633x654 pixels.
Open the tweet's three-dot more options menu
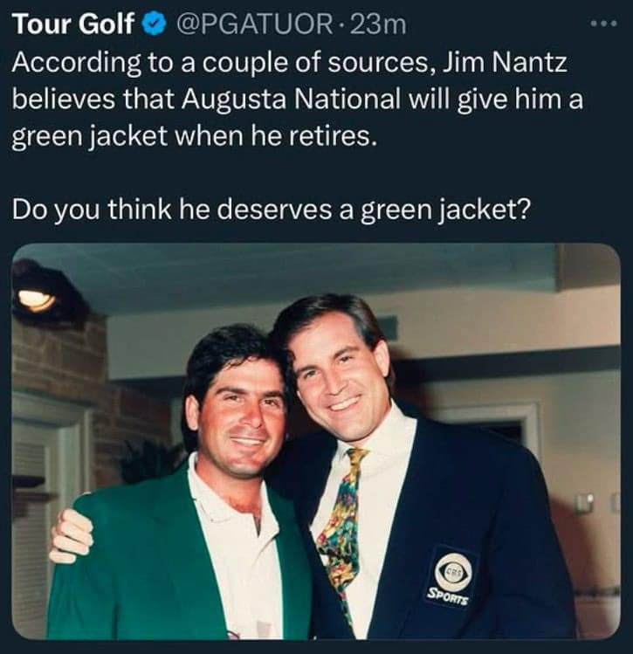pos(602,23)
